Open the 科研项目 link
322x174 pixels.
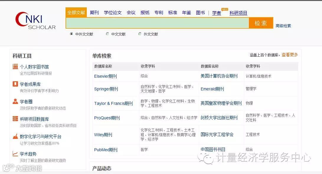pyautogui.click(x=238, y=13)
